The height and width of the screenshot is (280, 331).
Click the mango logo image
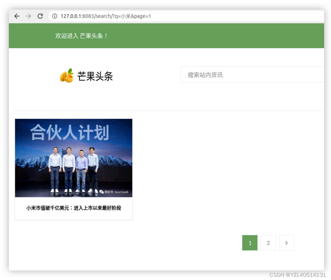67,75
